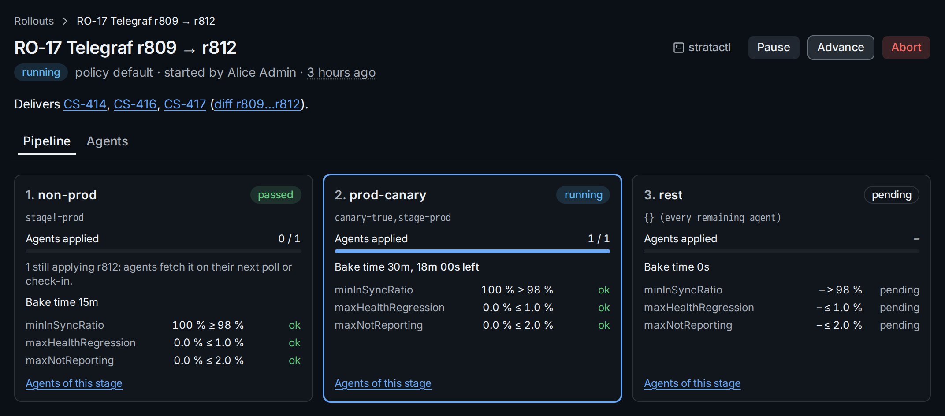
Task: Switch to the Agents tab
Action: coord(107,141)
